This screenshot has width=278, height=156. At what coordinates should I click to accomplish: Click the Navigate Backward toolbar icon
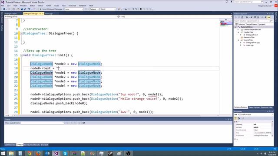[x=4, y=9]
